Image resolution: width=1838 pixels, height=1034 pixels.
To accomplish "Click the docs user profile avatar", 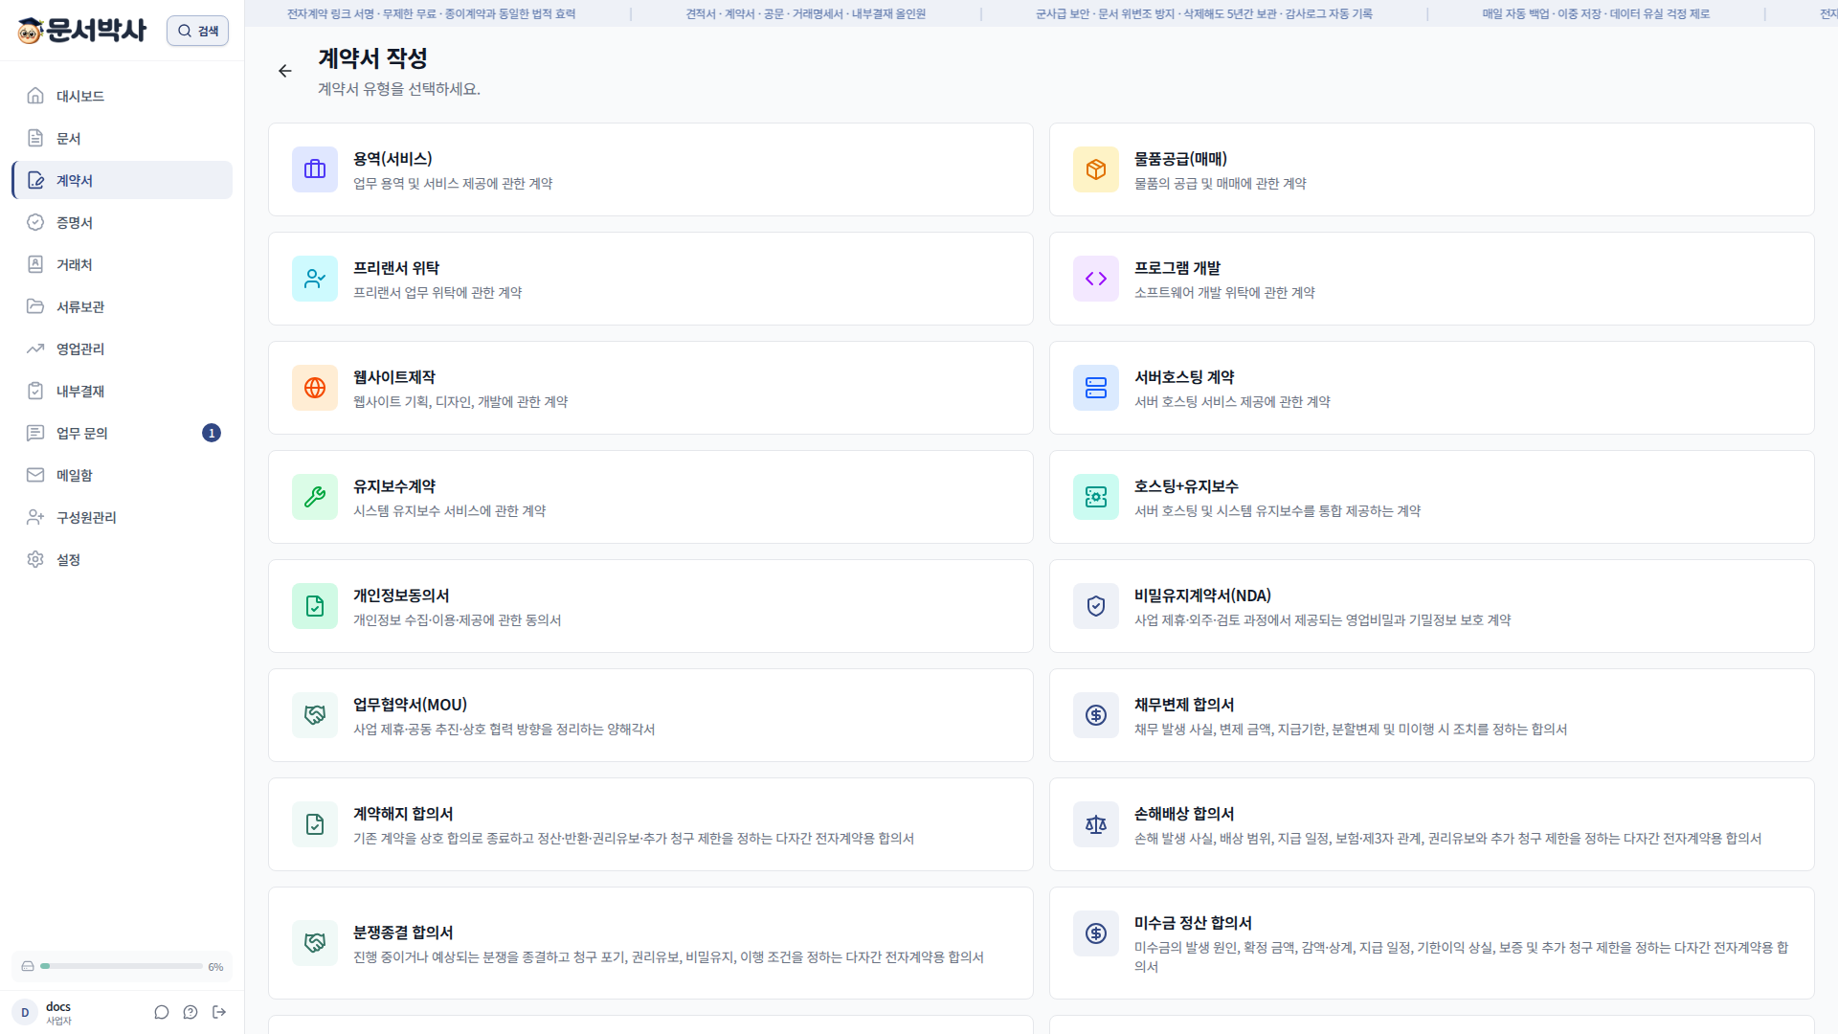I will pyautogui.click(x=25, y=1012).
